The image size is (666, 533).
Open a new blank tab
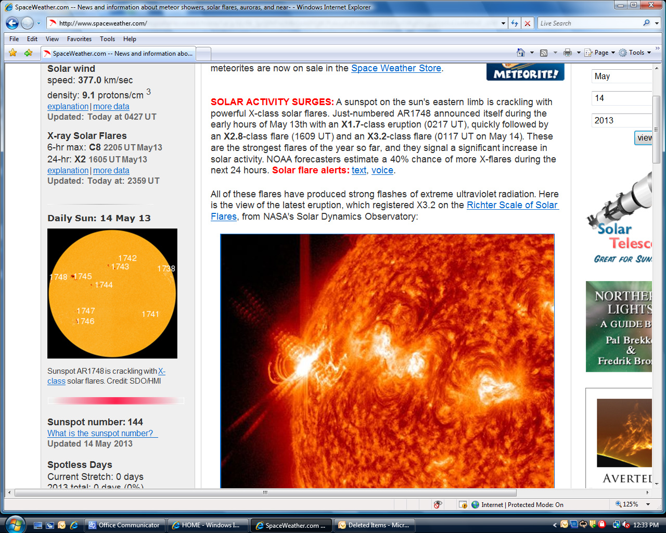203,54
